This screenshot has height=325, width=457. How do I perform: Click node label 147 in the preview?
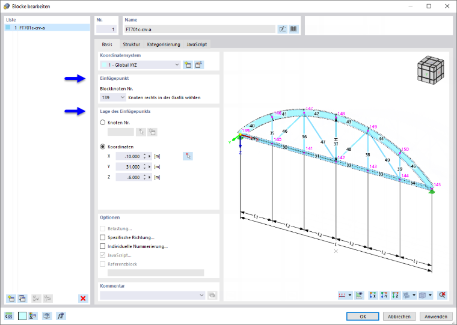pos(309,108)
